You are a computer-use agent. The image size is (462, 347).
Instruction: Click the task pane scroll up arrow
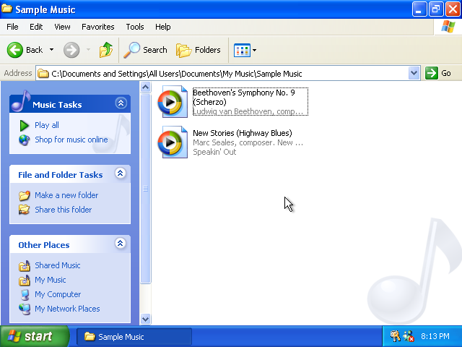145,87
